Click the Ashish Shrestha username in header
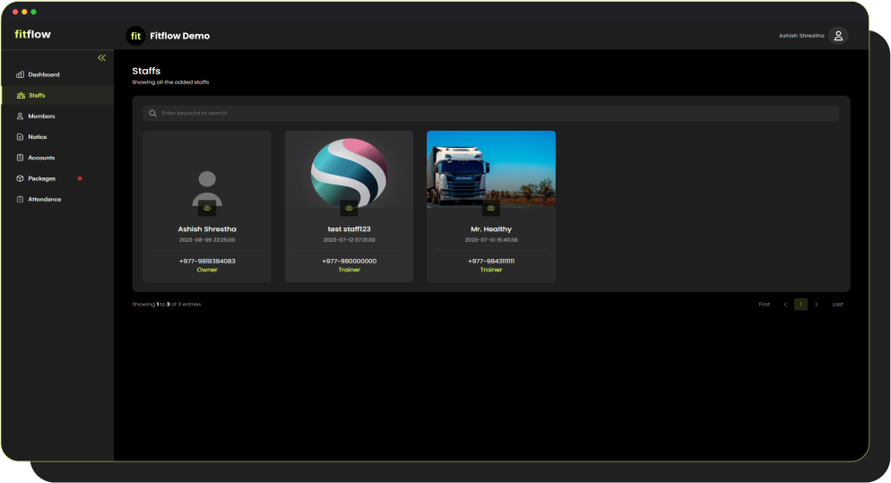Viewport: 891px width, 483px height. (x=801, y=36)
